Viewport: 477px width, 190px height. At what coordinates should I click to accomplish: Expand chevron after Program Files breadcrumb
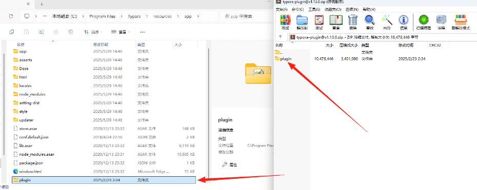point(122,16)
